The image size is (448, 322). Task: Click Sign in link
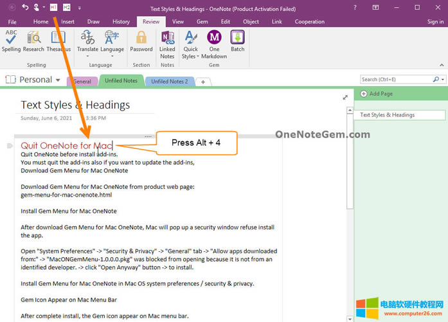click(x=435, y=21)
